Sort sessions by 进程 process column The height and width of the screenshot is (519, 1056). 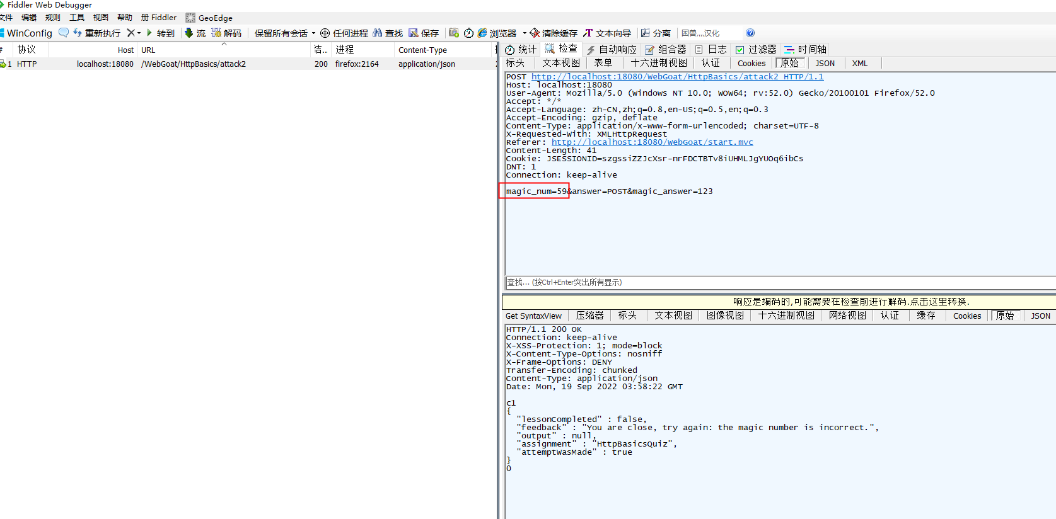pos(363,50)
